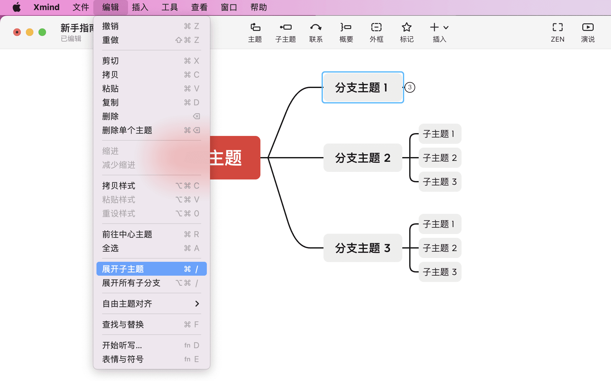This screenshot has width=611, height=381.
Task: Expand collapsed subtopics via the ③ badge
Action: pos(410,87)
